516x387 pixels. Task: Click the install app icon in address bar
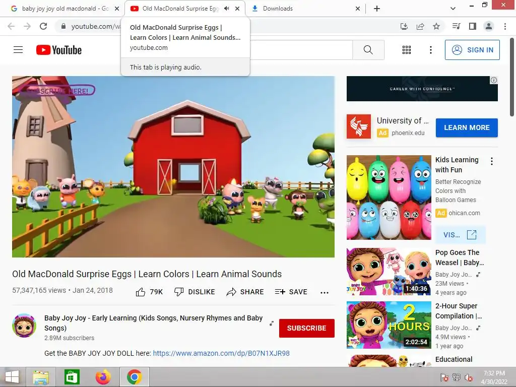coord(404,26)
